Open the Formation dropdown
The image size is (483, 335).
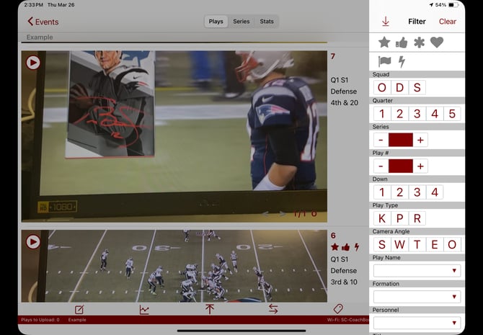point(417,297)
